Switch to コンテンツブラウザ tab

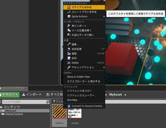(x=13, y=89)
